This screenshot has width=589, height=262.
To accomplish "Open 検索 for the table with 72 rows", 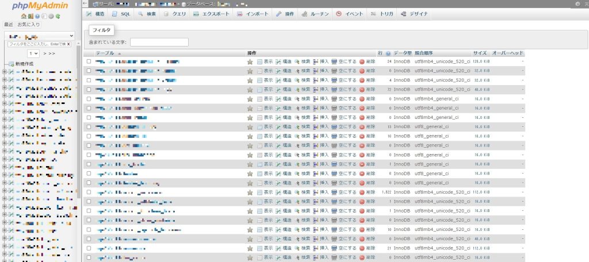I will click(x=303, y=90).
